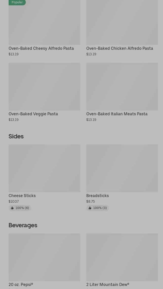Click the thumbs-up icon under Breadsticks

click(x=90, y=208)
